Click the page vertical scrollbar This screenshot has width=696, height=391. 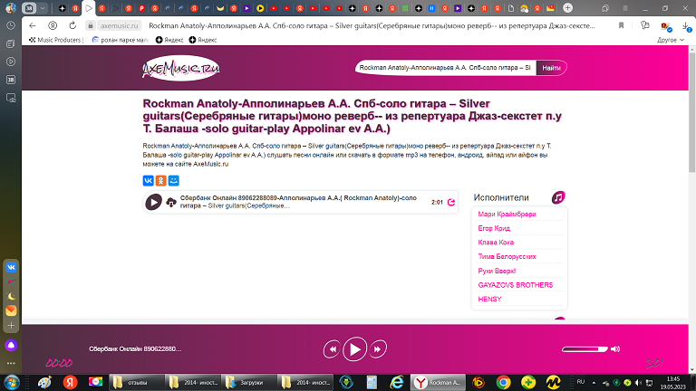point(692,112)
